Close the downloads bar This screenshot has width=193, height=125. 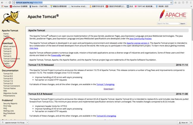(x=191, y=123)
